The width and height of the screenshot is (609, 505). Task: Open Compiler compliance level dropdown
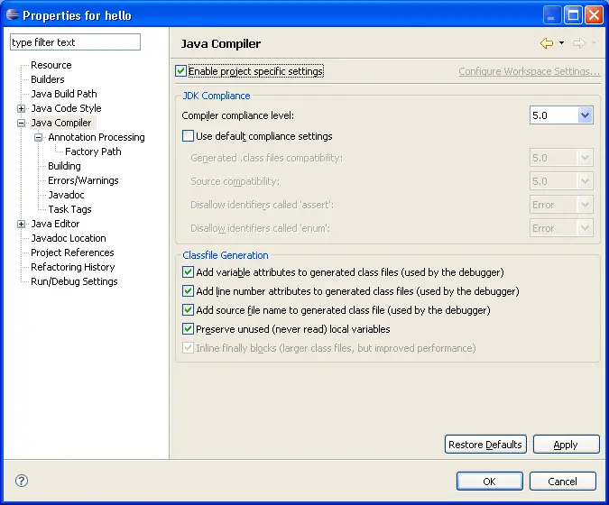coord(585,115)
